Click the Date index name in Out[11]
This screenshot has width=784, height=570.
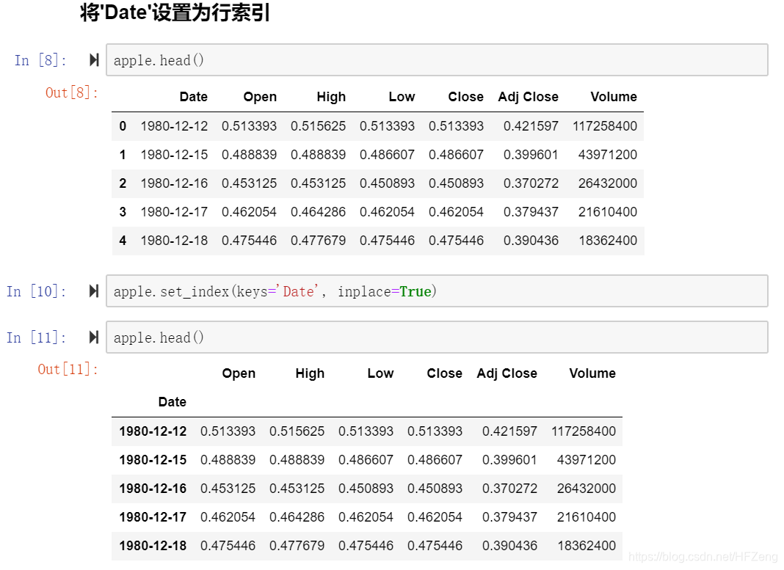pos(172,402)
